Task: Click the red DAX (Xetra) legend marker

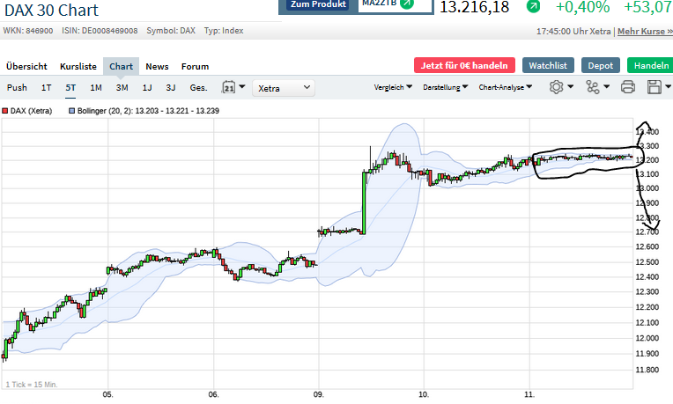Action: (x=5, y=111)
